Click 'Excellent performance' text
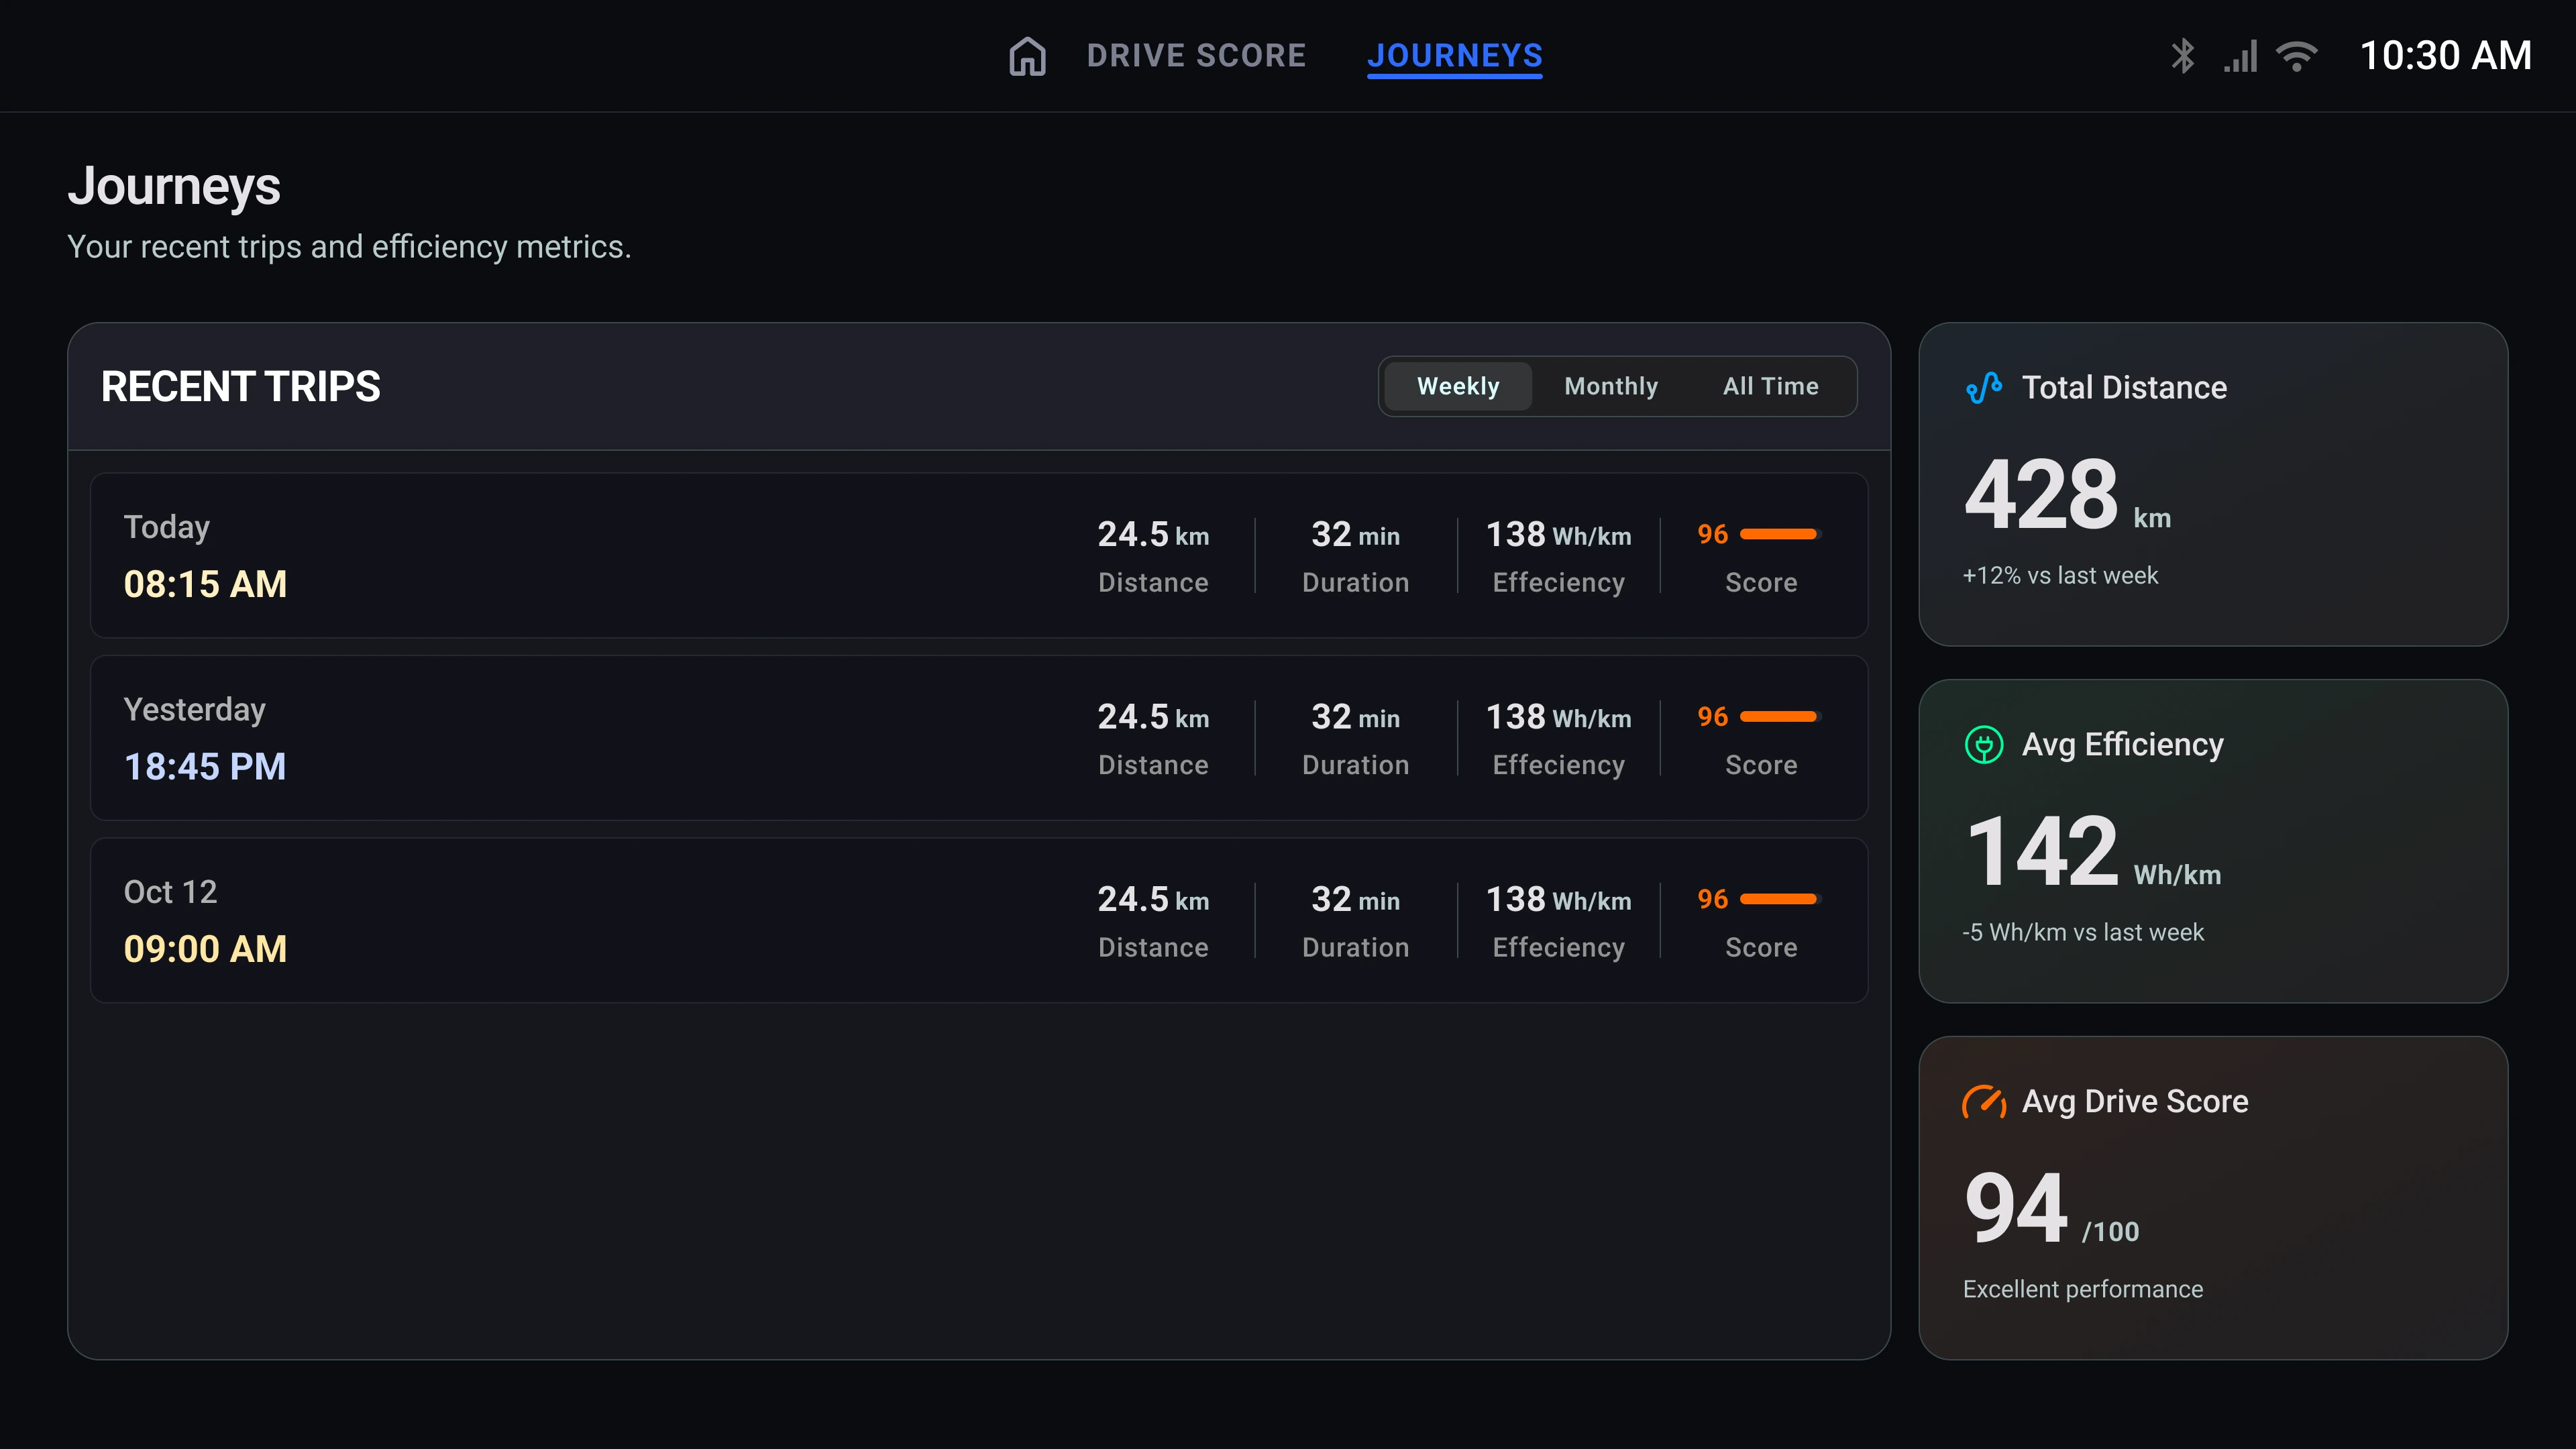The height and width of the screenshot is (1449, 2576). [x=2083, y=1289]
